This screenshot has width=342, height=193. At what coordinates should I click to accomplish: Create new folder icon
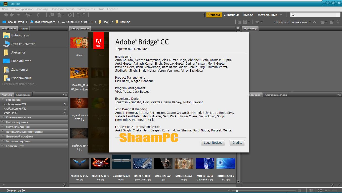[332, 22]
